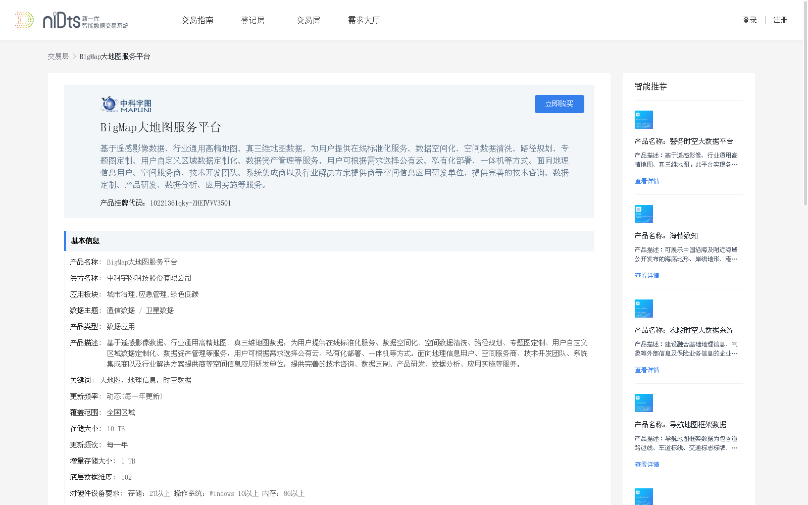Image resolution: width=808 pixels, height=505 pixels.
Task: Open the 需求大厅 navigation item
Action: click(x=364, y=20)
